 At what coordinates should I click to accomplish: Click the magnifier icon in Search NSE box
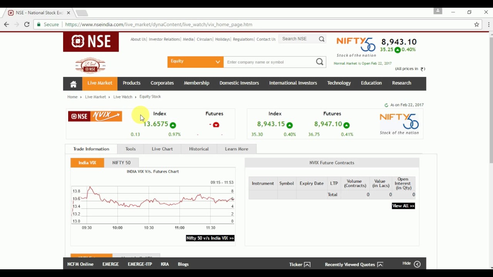pyautogui.click(x=322, y=39)
